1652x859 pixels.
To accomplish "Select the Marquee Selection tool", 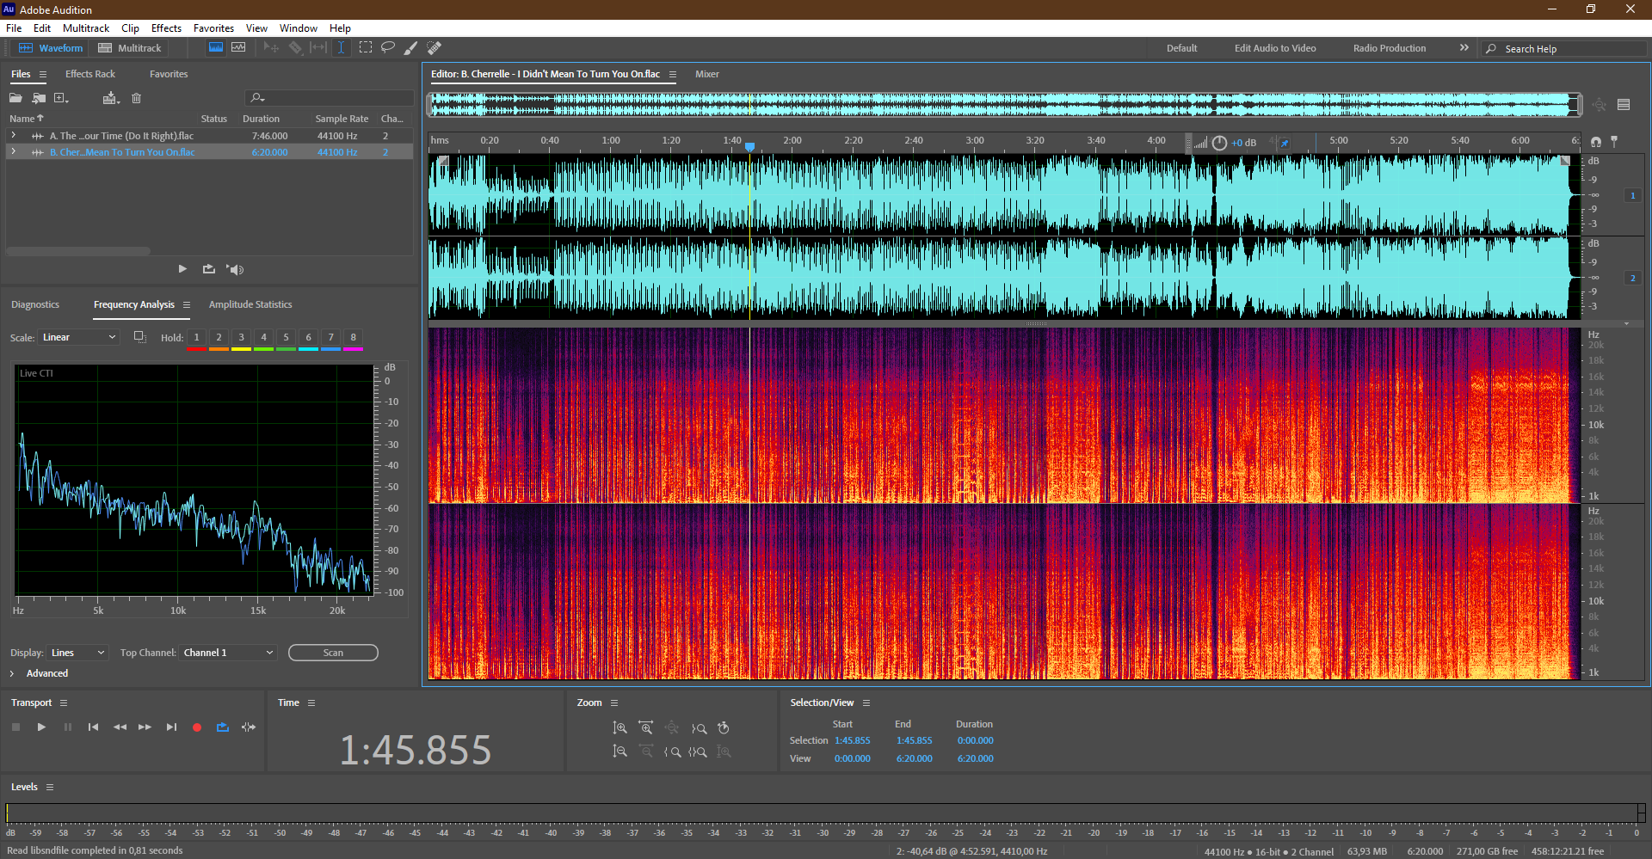I will pos(366,48).
